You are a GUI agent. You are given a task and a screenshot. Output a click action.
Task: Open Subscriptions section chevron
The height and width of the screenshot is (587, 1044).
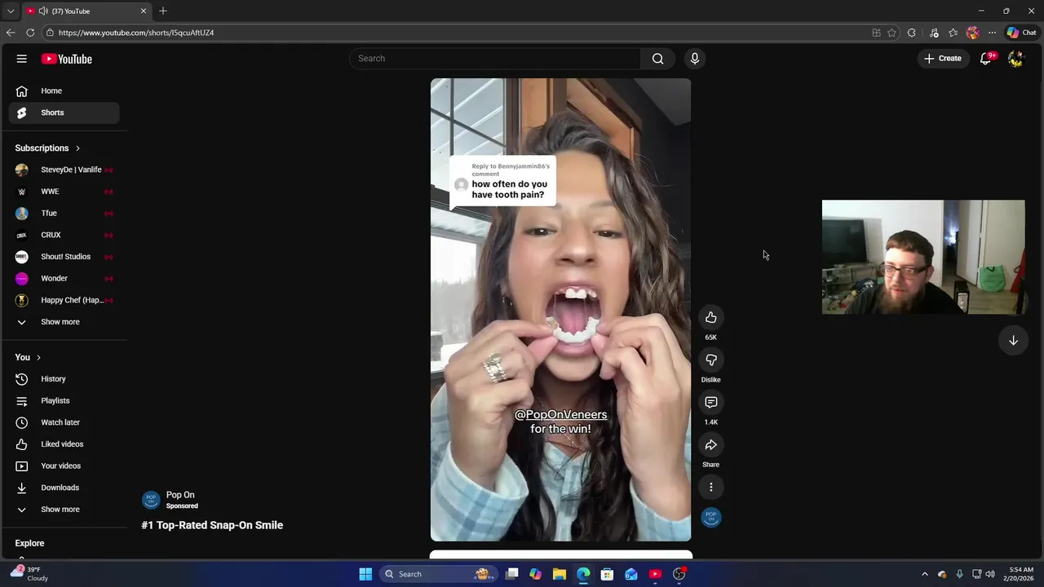(x=77, y=148)
